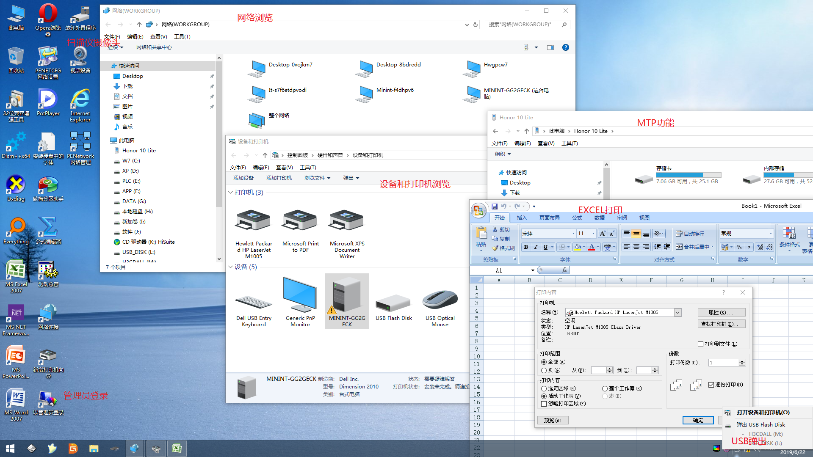Click 存储卡 storage bar in Honor 10 Lite window

[689, 175]
